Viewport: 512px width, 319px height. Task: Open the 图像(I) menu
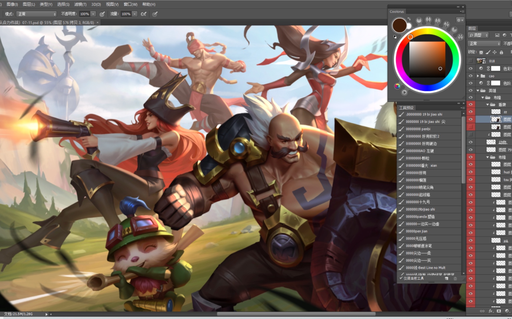pyautogui.click(x=12, y=4)
